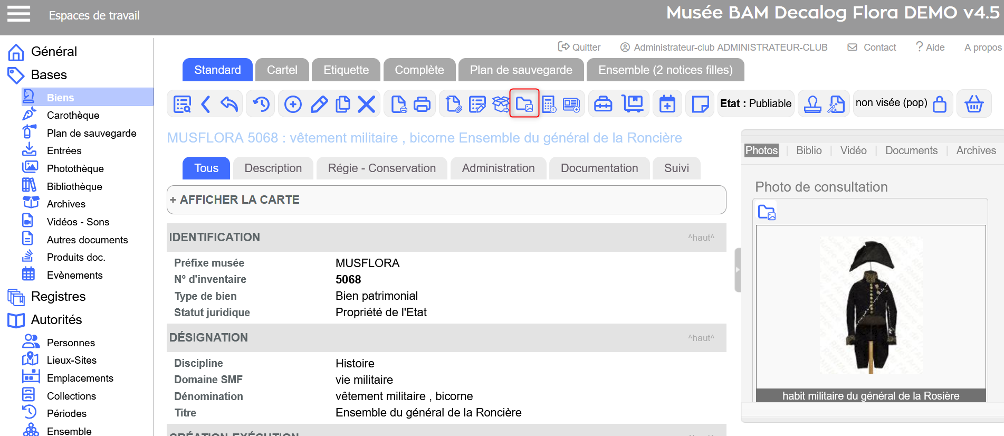Open the history clock icon
1004x436 pixels.
261,104
